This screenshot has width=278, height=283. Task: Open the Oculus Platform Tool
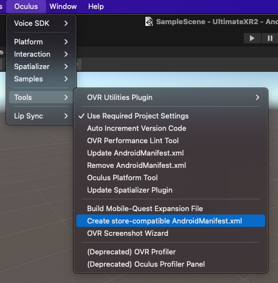pos(171,178)
